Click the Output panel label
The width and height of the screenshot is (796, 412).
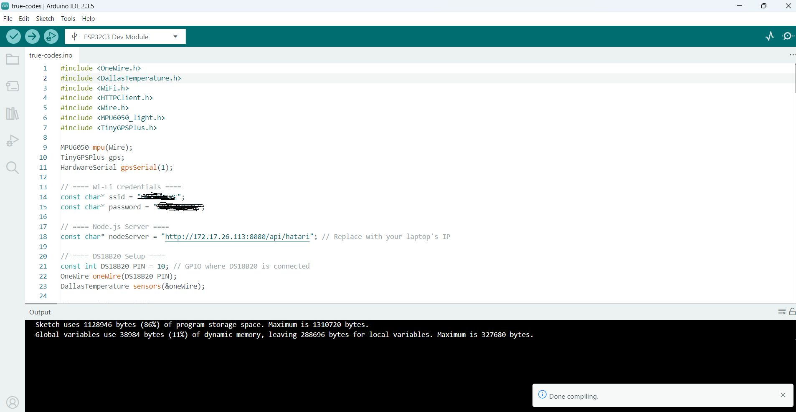[40, 312]
